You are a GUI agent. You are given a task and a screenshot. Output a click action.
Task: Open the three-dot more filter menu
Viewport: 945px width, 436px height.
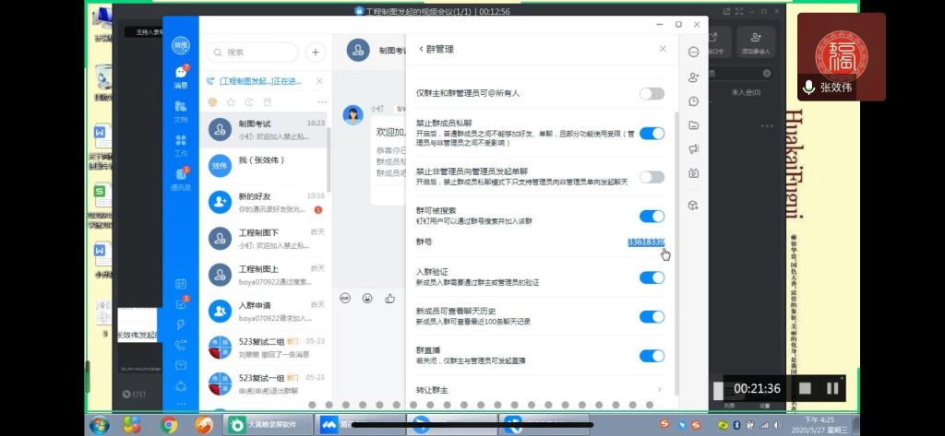(321, 101)
